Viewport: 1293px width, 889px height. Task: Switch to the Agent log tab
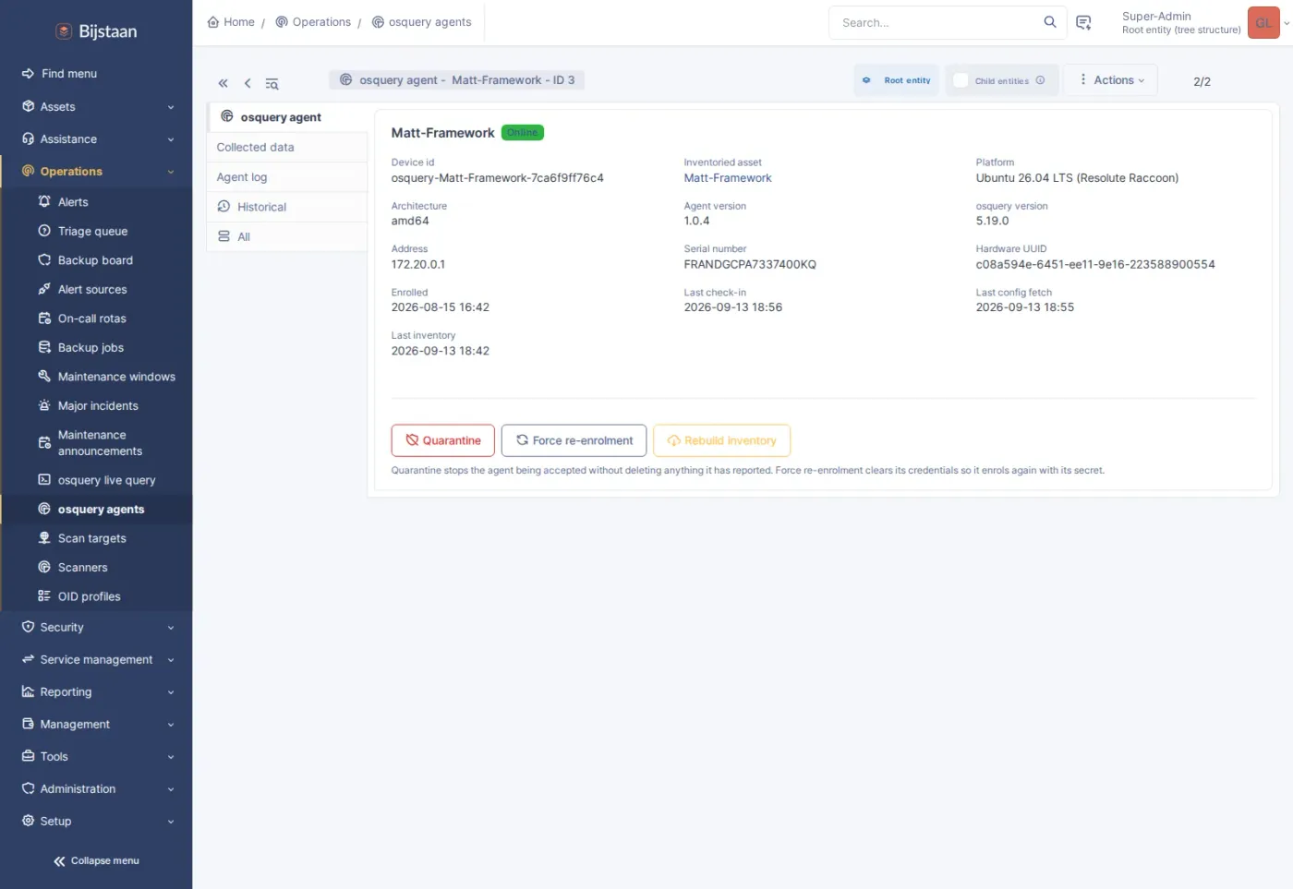(287, 177)
